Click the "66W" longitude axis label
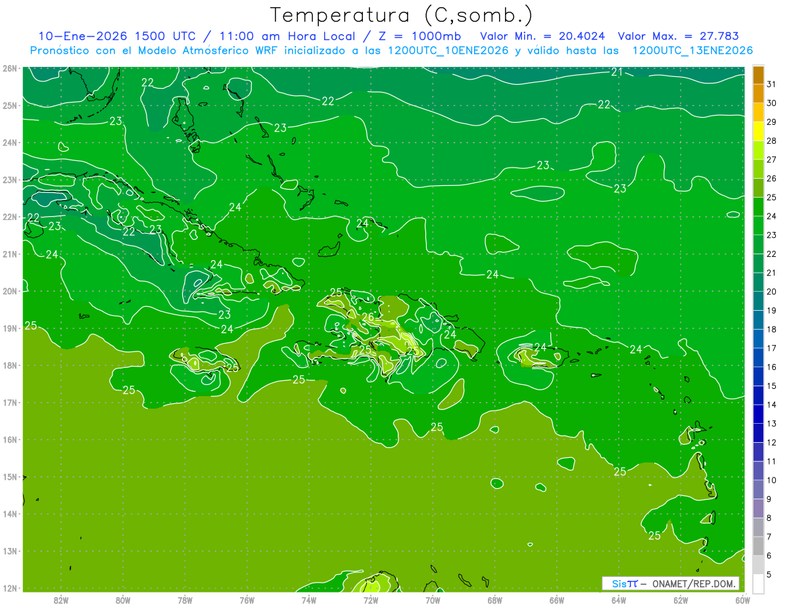 pyautogui.click(x=557, y=600)
